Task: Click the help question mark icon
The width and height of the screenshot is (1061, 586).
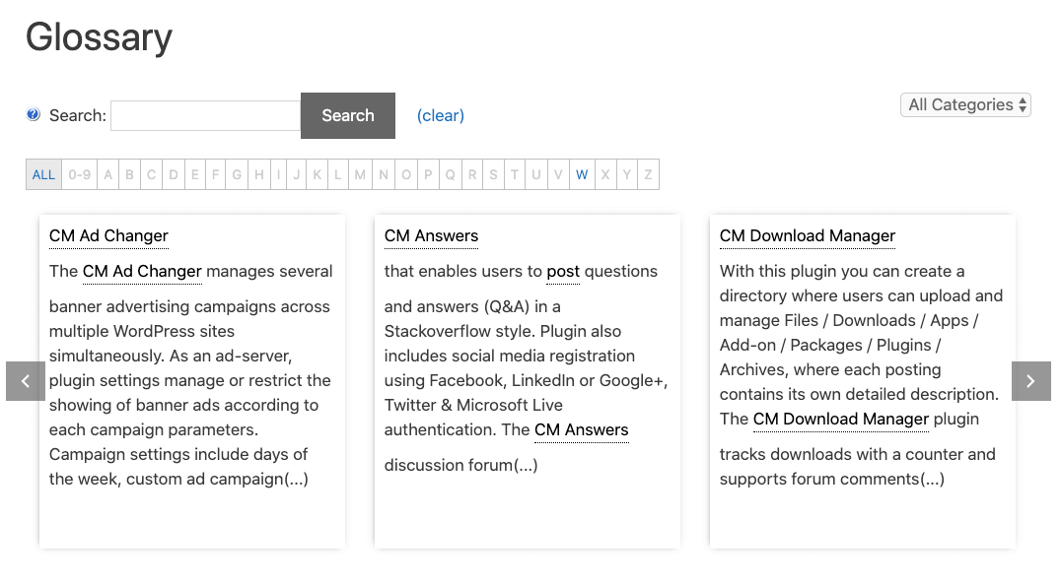Action: pos(34,115)
